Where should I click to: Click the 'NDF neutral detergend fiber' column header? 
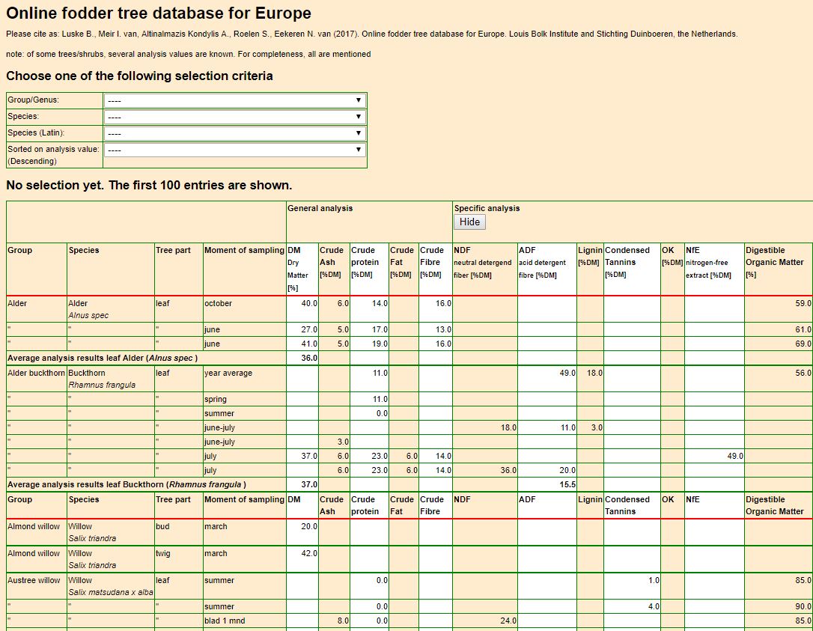coord(485,269)
